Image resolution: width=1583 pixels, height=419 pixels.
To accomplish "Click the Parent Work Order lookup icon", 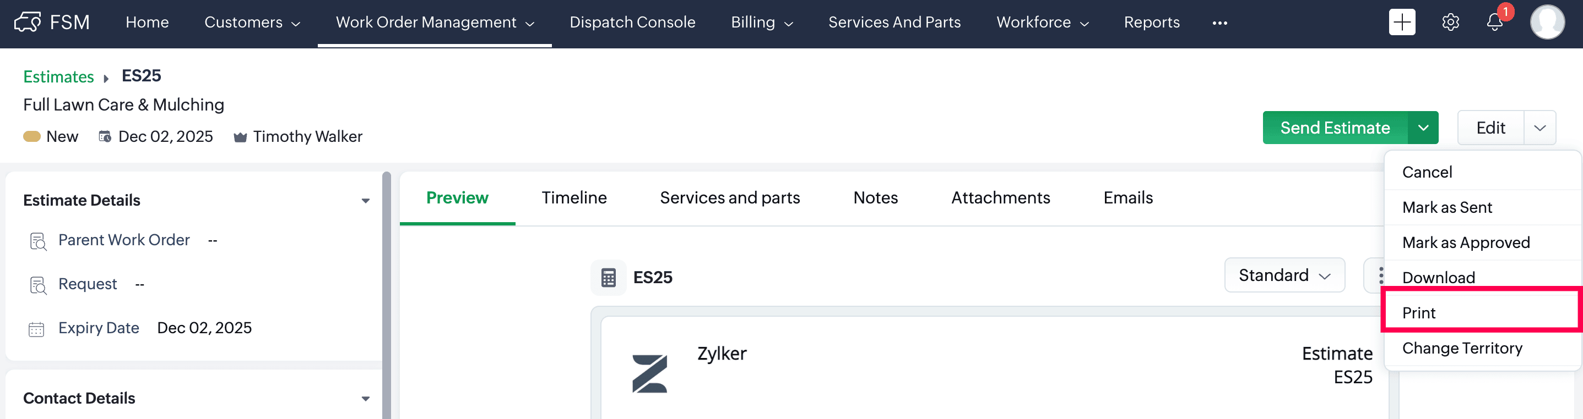I will (x=38, y=241).
